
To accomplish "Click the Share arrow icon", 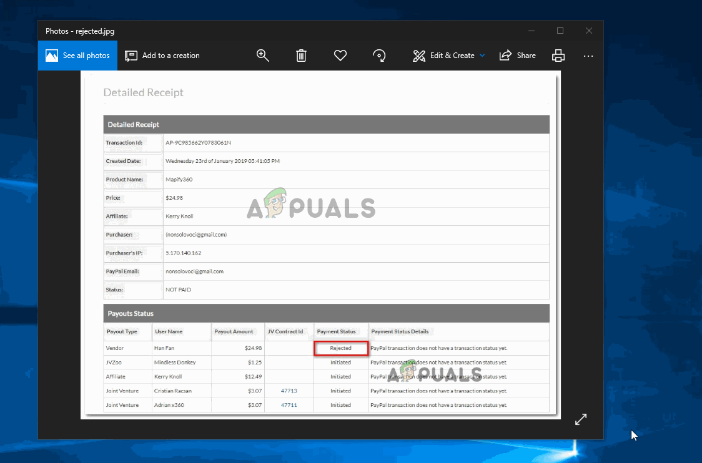I will pyautogui.click(x=505, y=55).
